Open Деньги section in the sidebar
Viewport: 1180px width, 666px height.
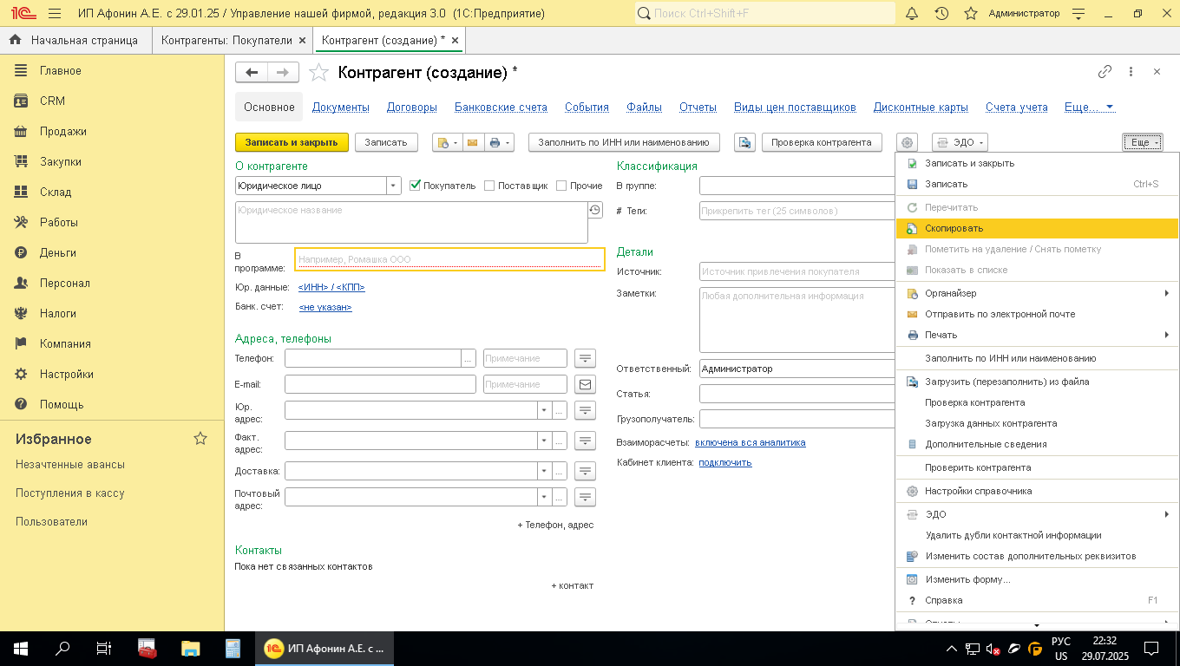click(57, 252)
